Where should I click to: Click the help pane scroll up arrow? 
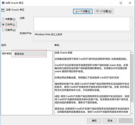point(132,52)
